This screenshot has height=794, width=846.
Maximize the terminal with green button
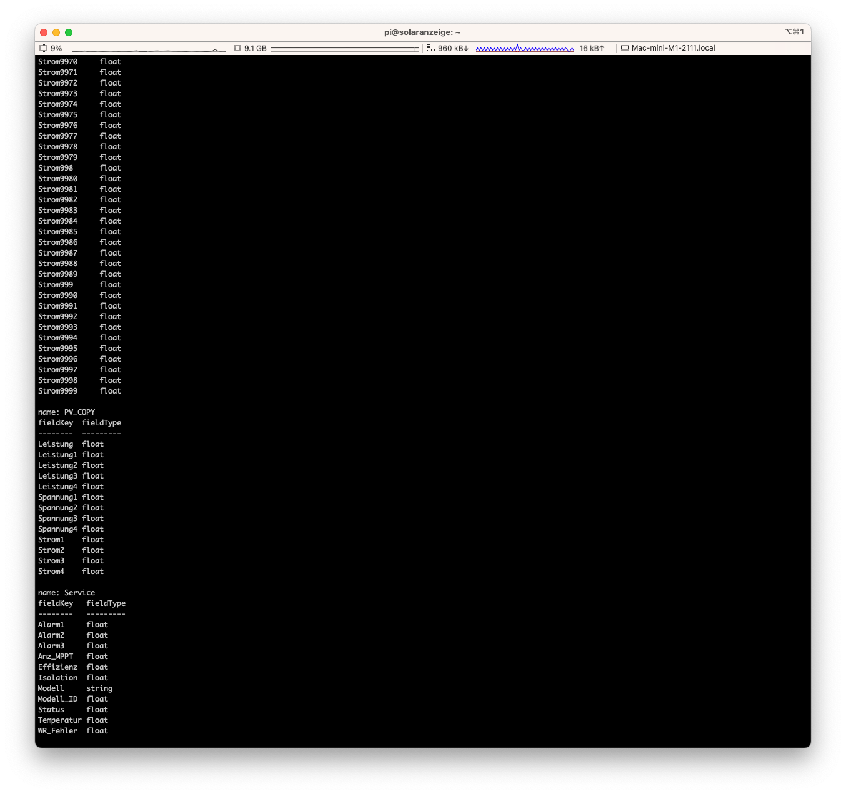pos(69,32)
